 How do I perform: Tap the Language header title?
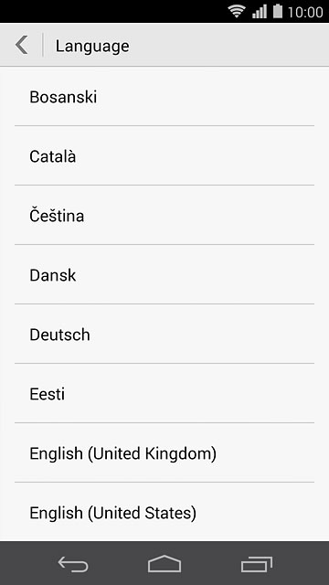92,47
